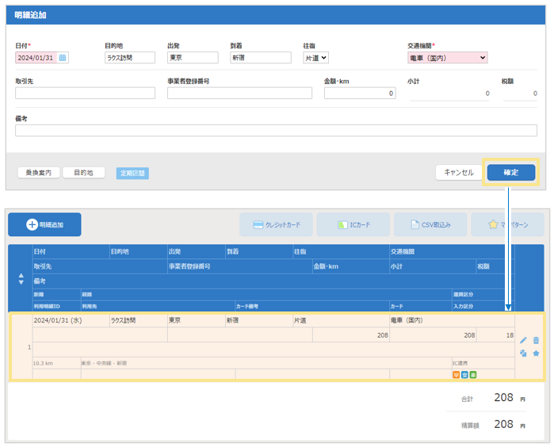Open the calendar picker beside the date
Screen dimensions: 554x447
(63, 58)
